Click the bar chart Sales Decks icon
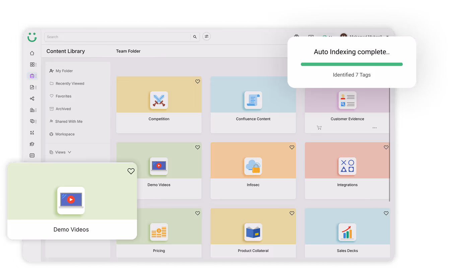This screenshot has height=268, width=453. pos(347,232)
